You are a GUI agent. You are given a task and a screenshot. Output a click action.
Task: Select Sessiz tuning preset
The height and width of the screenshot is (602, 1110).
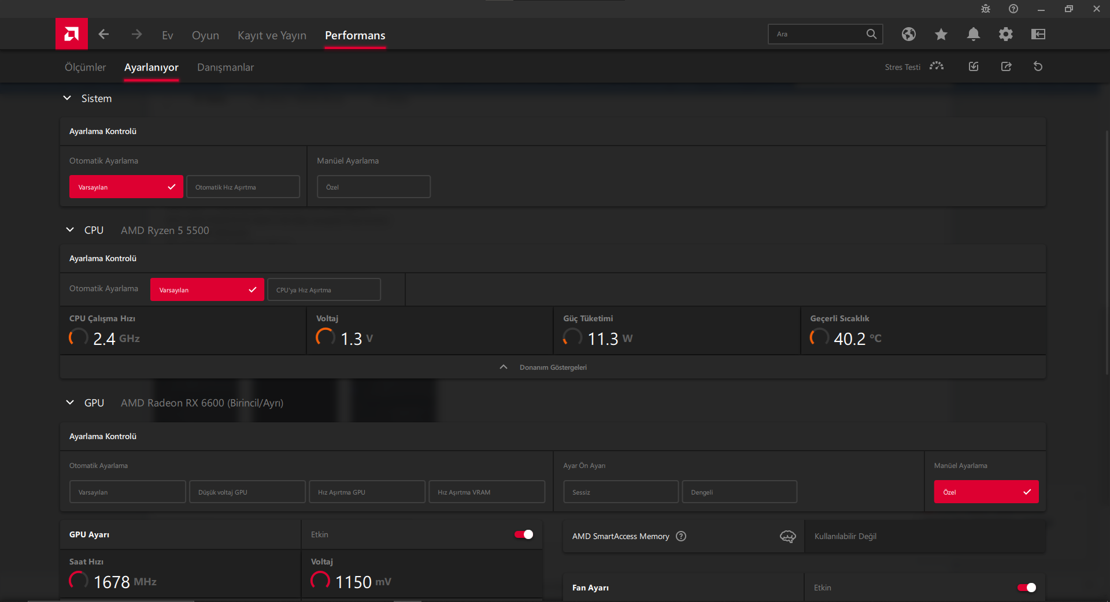(x=621, y=492)
